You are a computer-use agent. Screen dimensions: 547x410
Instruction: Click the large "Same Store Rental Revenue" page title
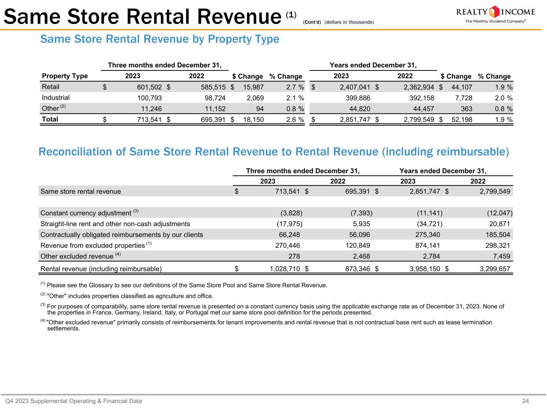(142, 17)
